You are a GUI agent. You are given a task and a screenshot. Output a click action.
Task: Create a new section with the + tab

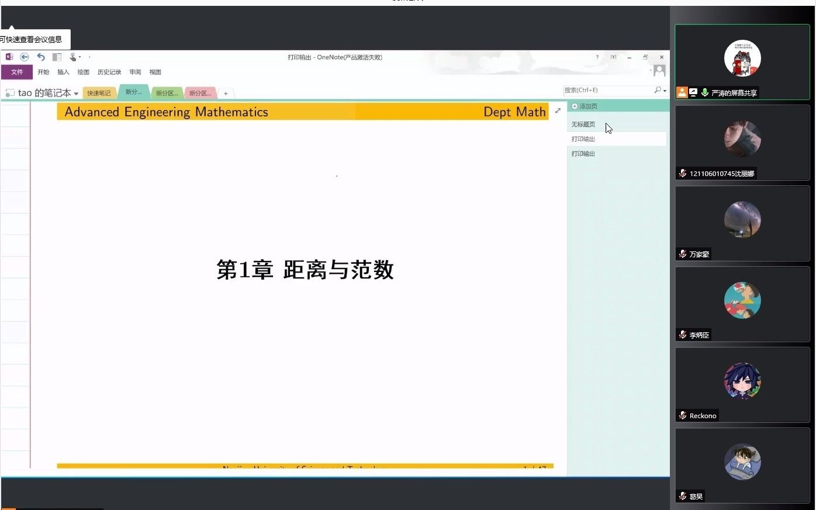226,92
